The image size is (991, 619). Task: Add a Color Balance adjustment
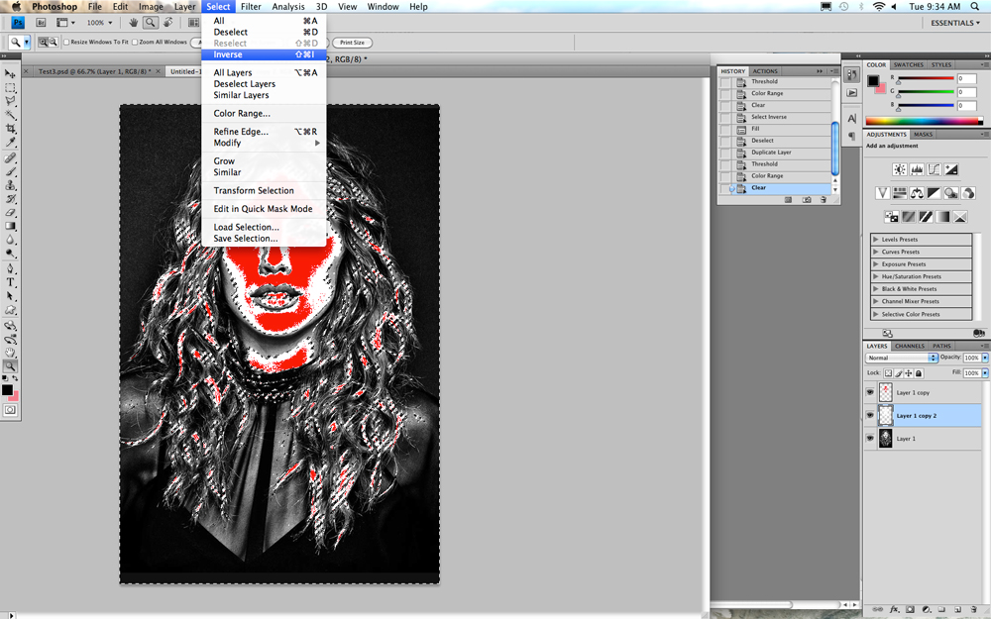(x=917, y=193)
